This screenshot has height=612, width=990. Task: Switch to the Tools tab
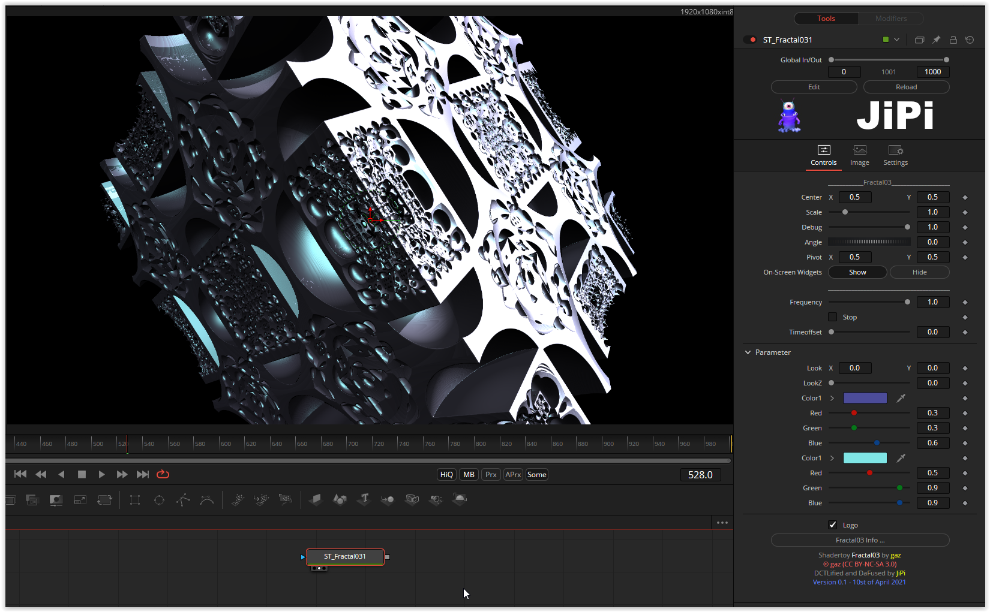(826, 19)
